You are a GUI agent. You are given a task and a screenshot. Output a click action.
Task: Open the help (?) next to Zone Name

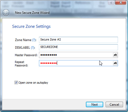tap(34, 40)
